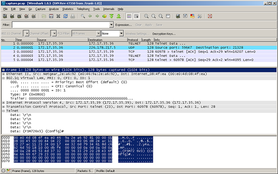The image size is (278, 174).
Task: Jump to first packet icon
Action: pos(112,16)
